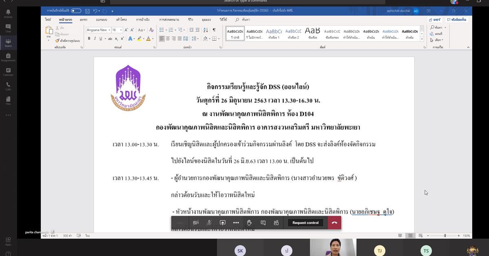Open the Teams section in sidebar
Screen dimensions: 489x256
tap(8, 43)
